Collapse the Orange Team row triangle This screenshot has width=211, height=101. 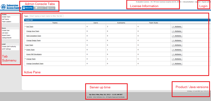25,59
